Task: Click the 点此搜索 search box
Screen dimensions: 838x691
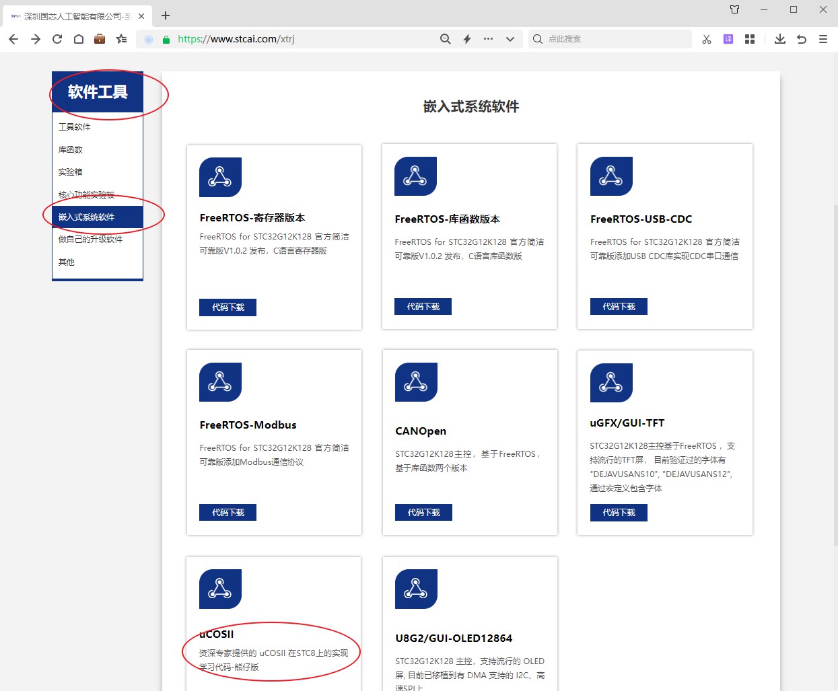Action: (610, 39)
